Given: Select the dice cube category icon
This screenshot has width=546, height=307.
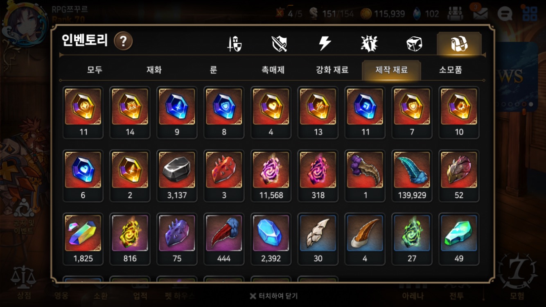Looking at the screenshot, I should click(x=414, y=44).
